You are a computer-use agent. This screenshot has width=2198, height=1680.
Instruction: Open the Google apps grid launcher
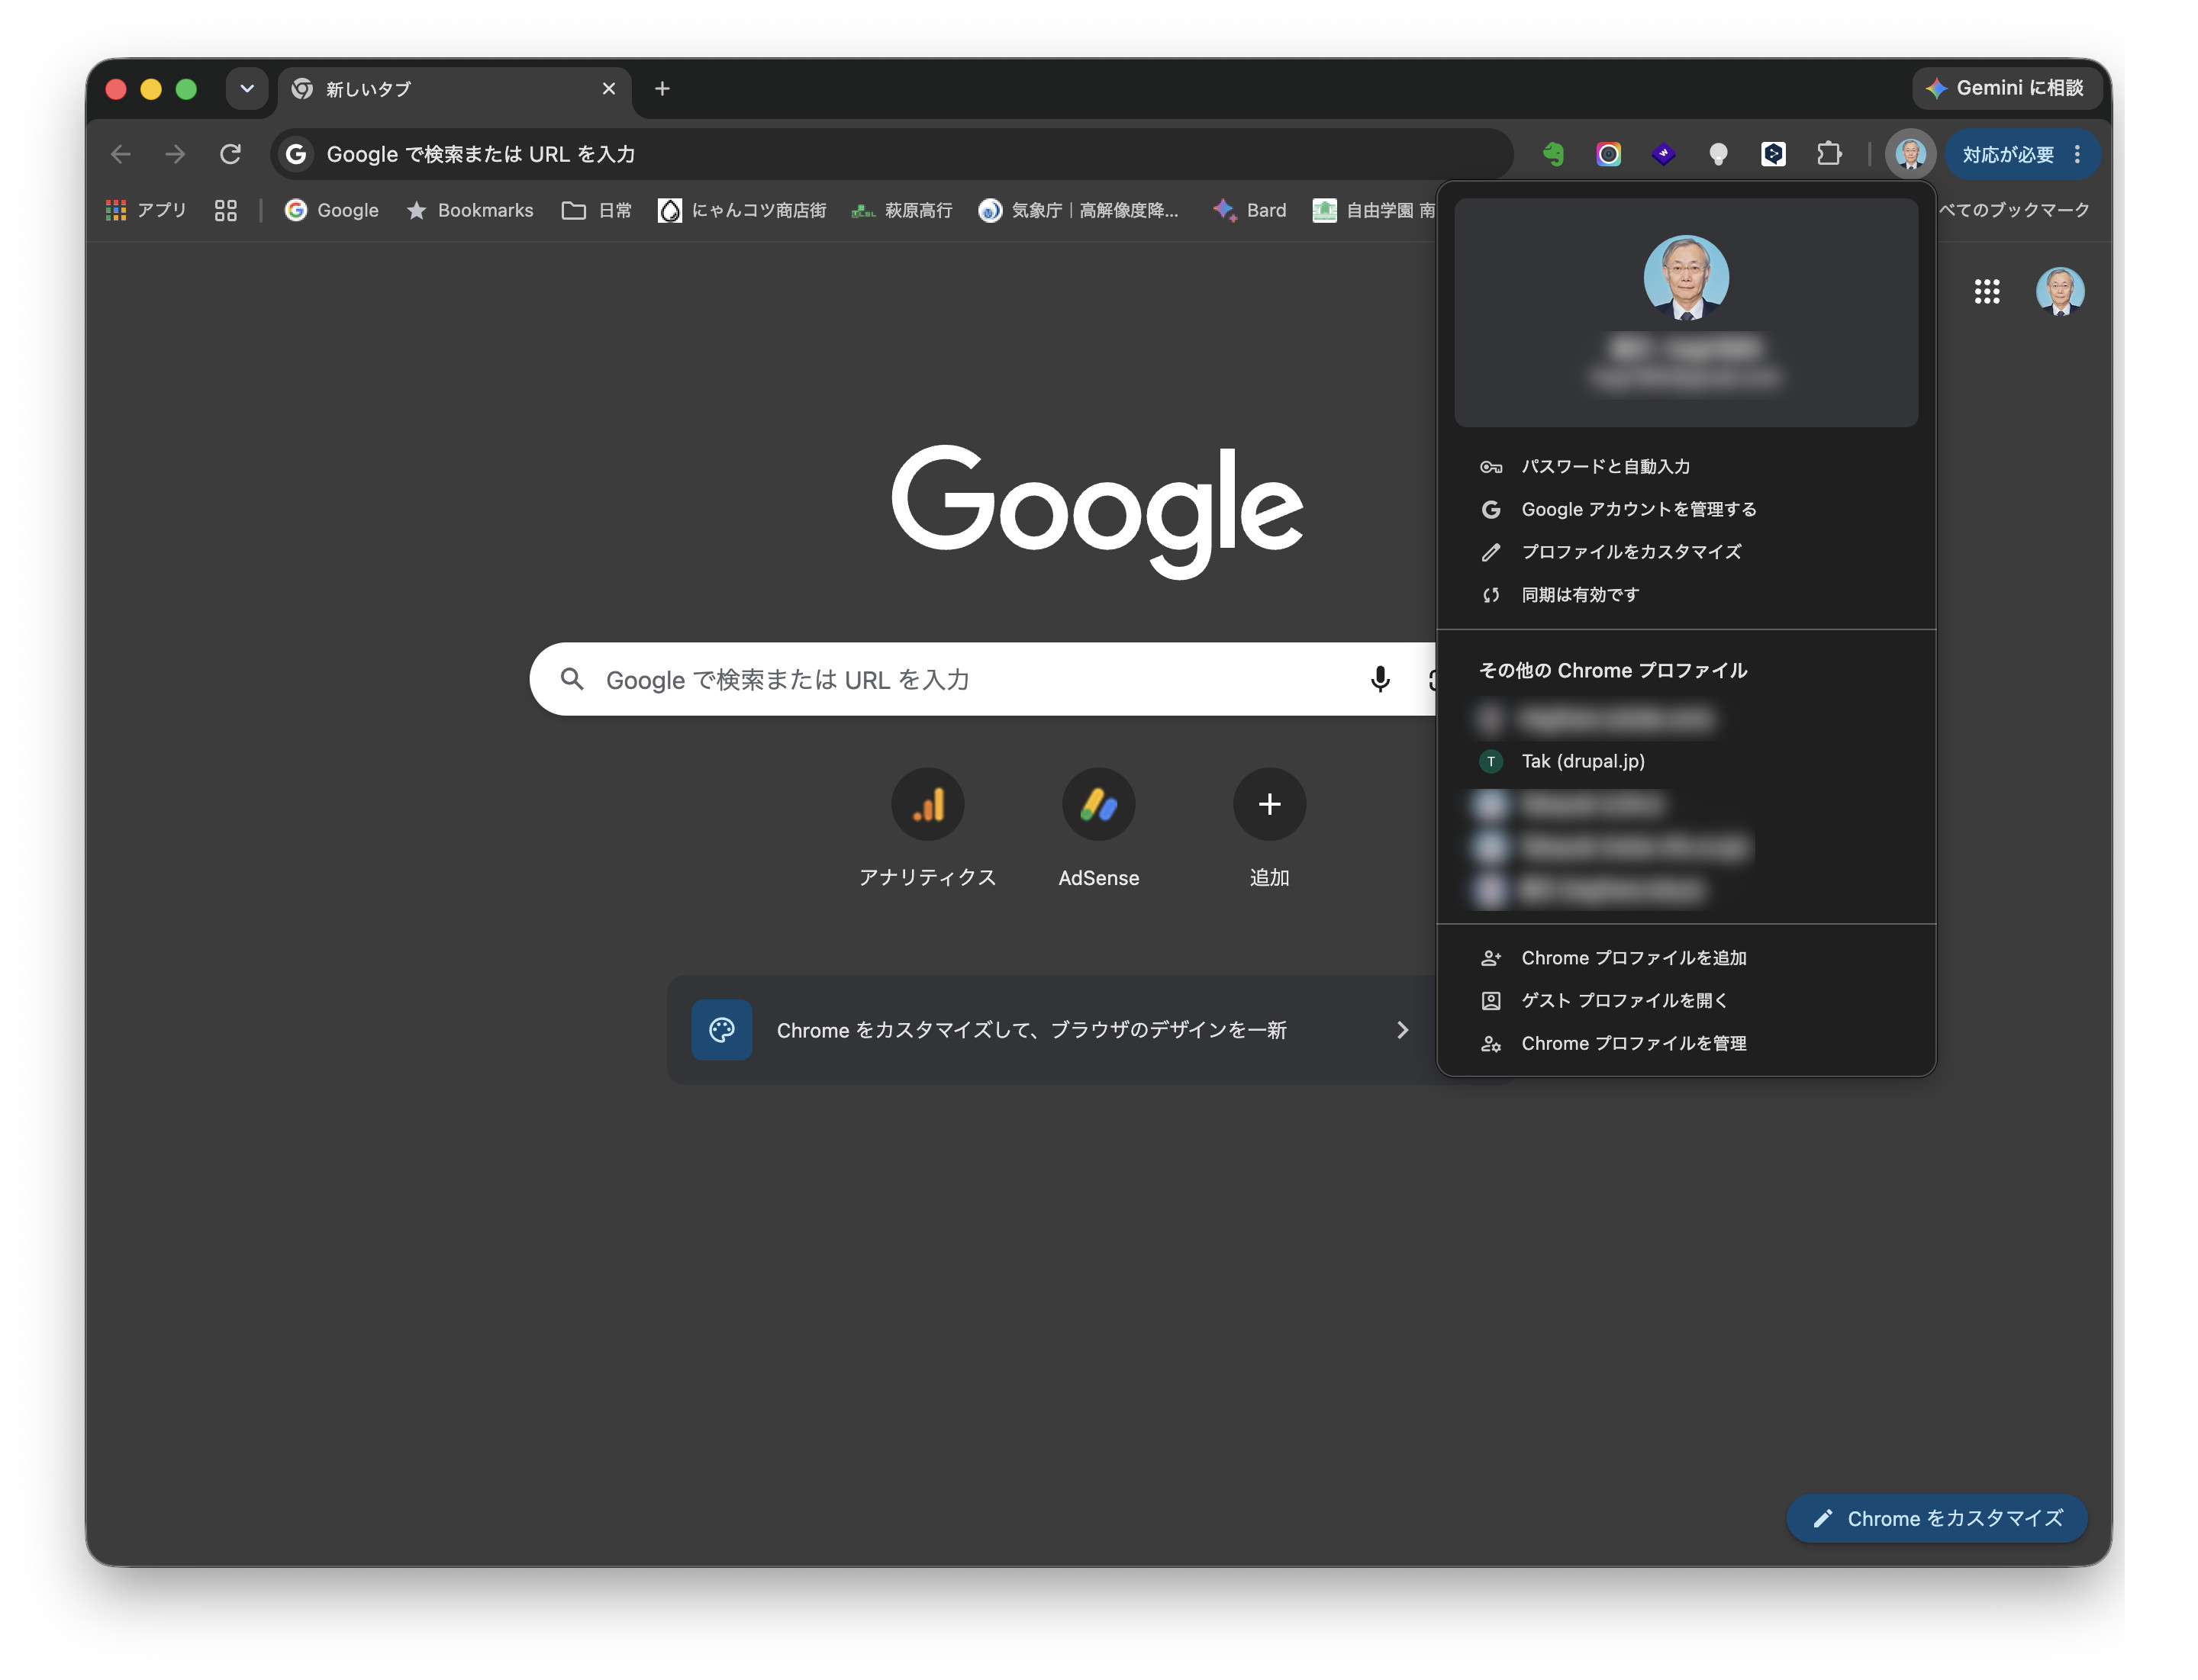[x=1987, y=292]
